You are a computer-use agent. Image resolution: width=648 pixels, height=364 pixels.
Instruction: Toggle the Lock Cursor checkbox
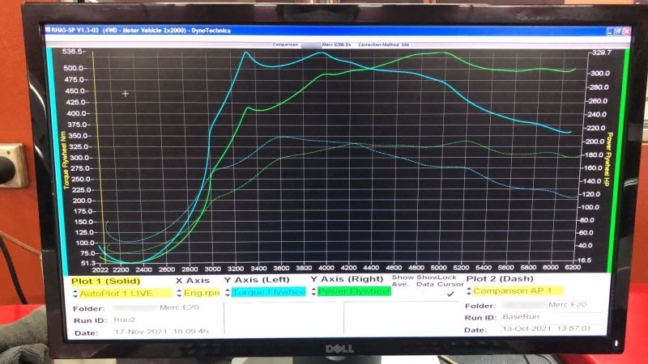pyautogui.click(x=450, y=294)
